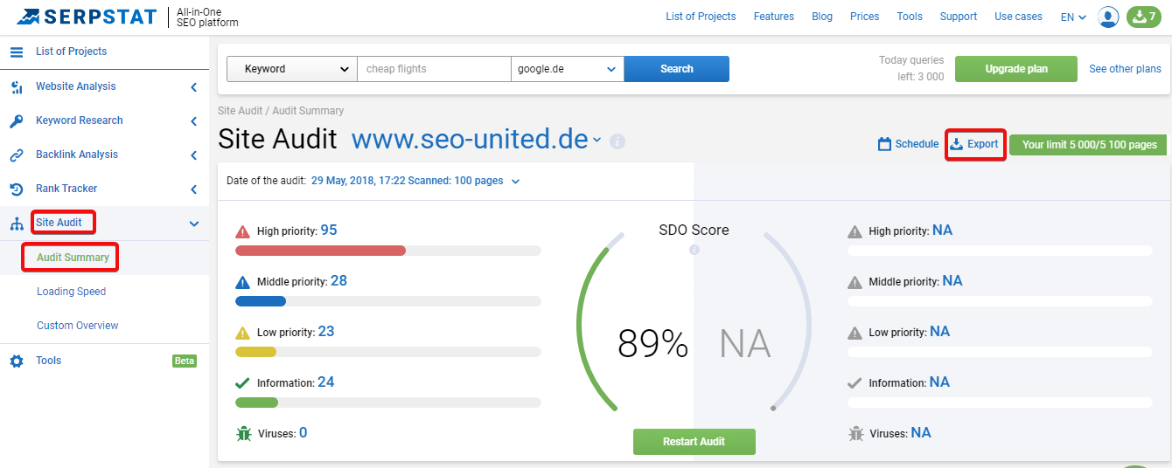Open the EN language selector
Screen dimensions: 1172x468
tap(1073, 17)
